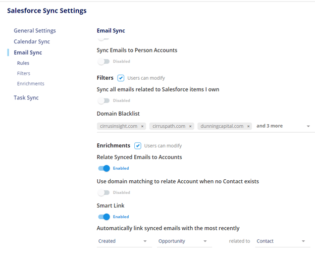
Task: Enable Sync all emails related to items I own
Action: point(103,100)
